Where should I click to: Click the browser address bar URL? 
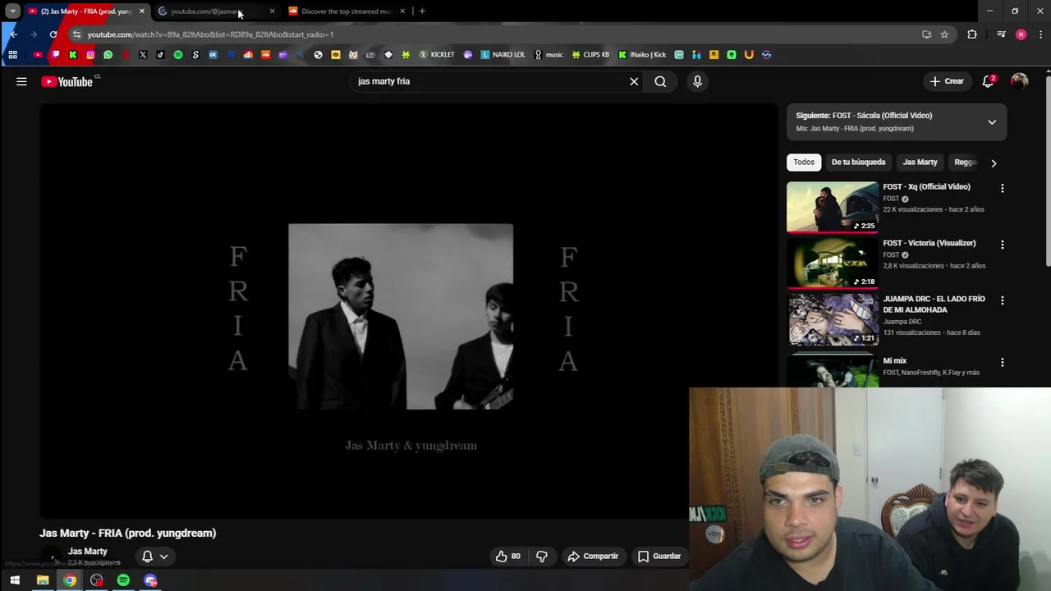coord(210,34)
